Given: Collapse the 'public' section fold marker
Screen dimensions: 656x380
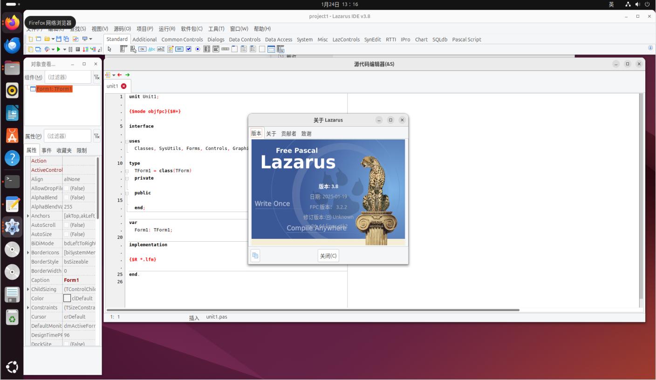Looking at the screenshot, I should (x=127, y=193).
